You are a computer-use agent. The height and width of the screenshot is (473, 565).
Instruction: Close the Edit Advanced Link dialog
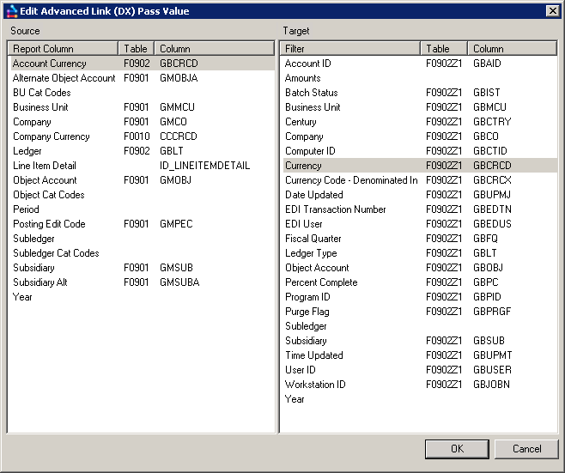pyautogui.click(x=552, y=11)
